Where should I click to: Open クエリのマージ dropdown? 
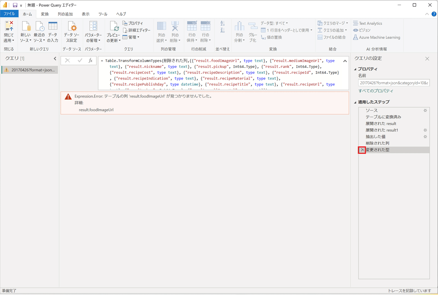tap(333, 23)
